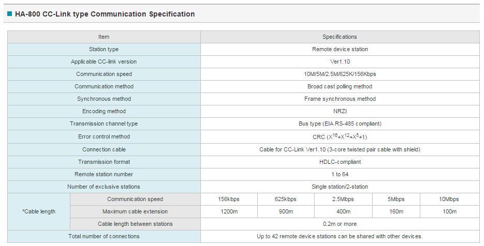Click the '160m' cell
The image size is (484, 246).
click(x=396, y=211)
